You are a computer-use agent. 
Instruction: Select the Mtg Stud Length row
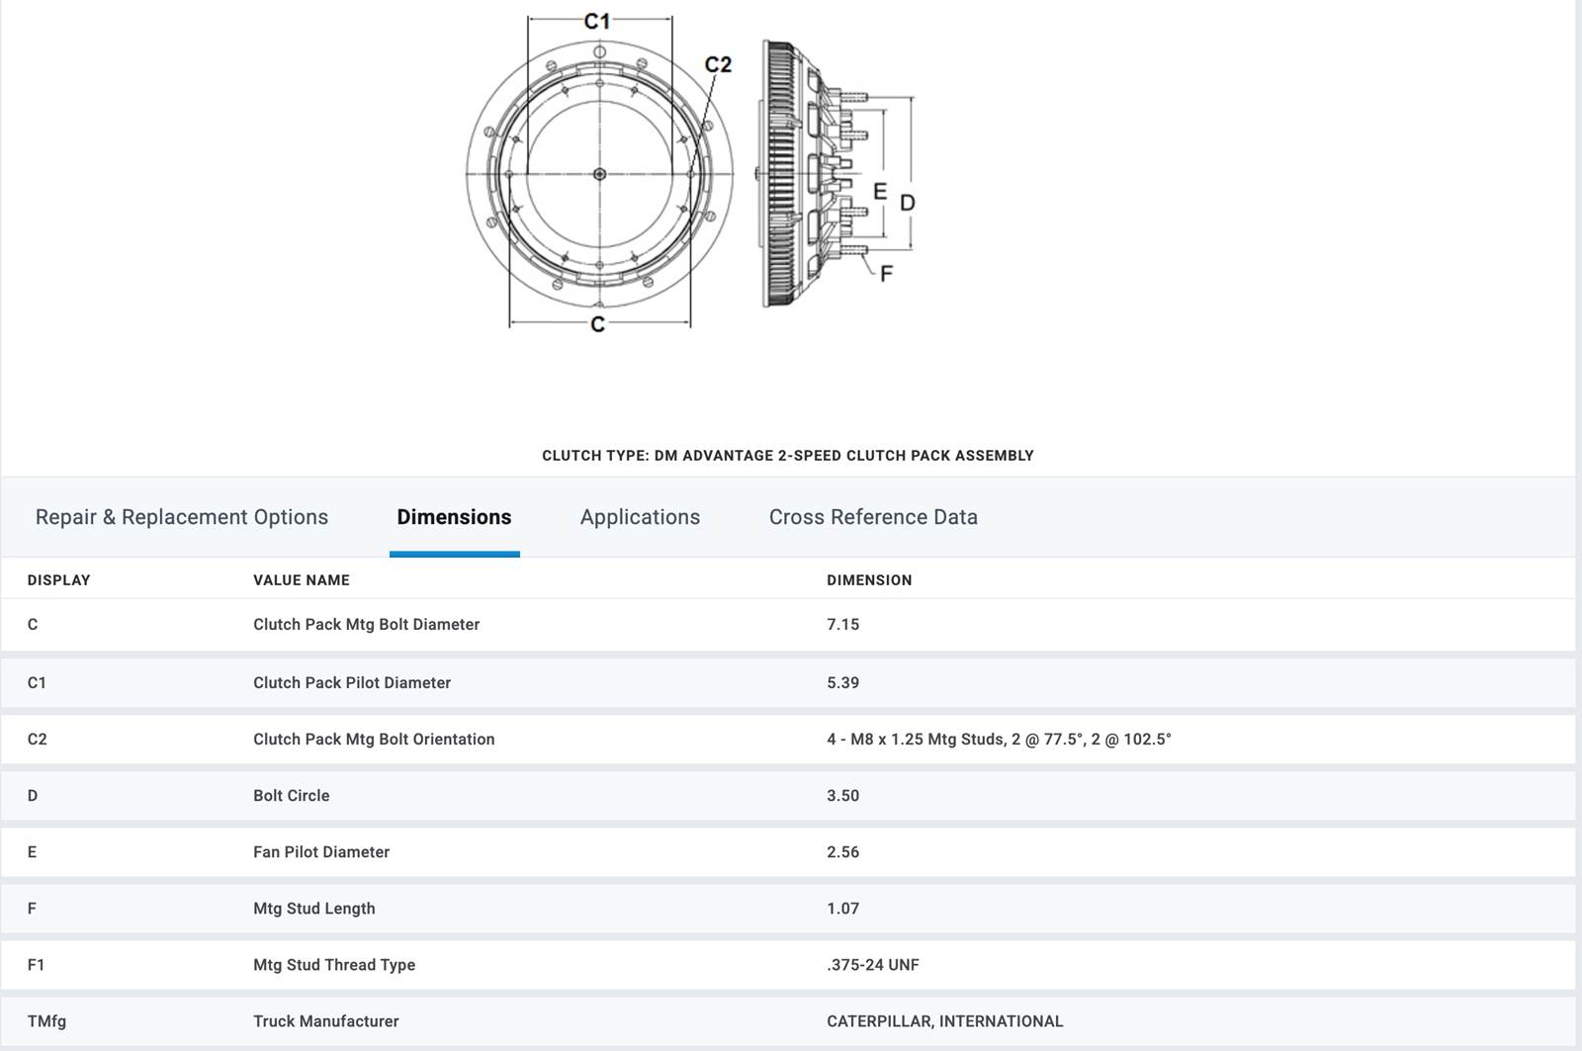coord(788,908)
